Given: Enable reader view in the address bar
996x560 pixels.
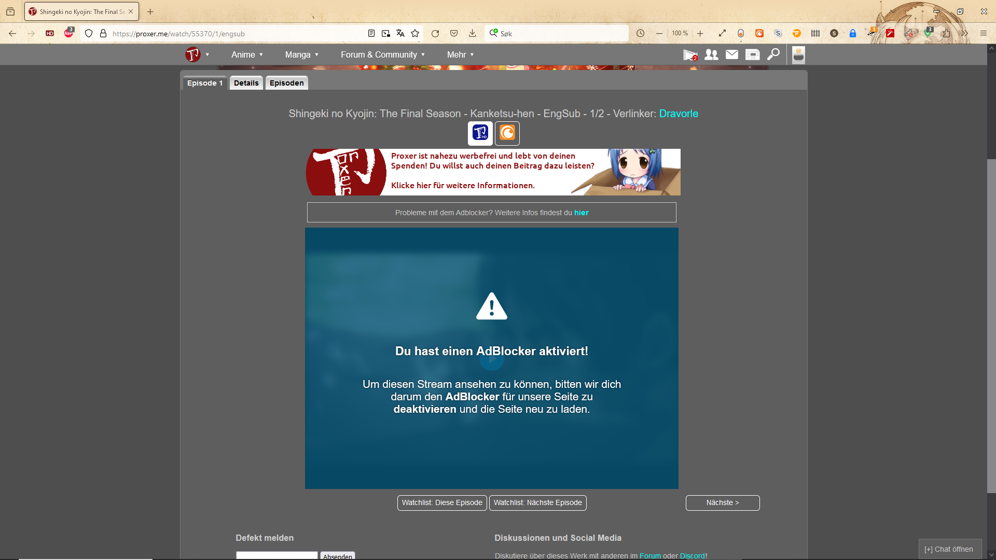Looking at the screenshot, I should point(371,33).
